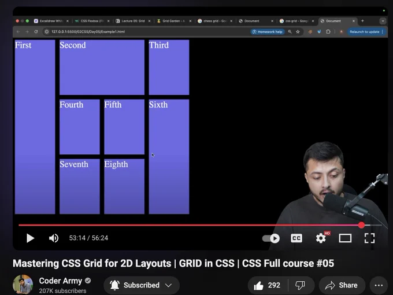This screenshot has height=295, width=393.
Task: Click the Homework help button
Action: tap(268, 32)
